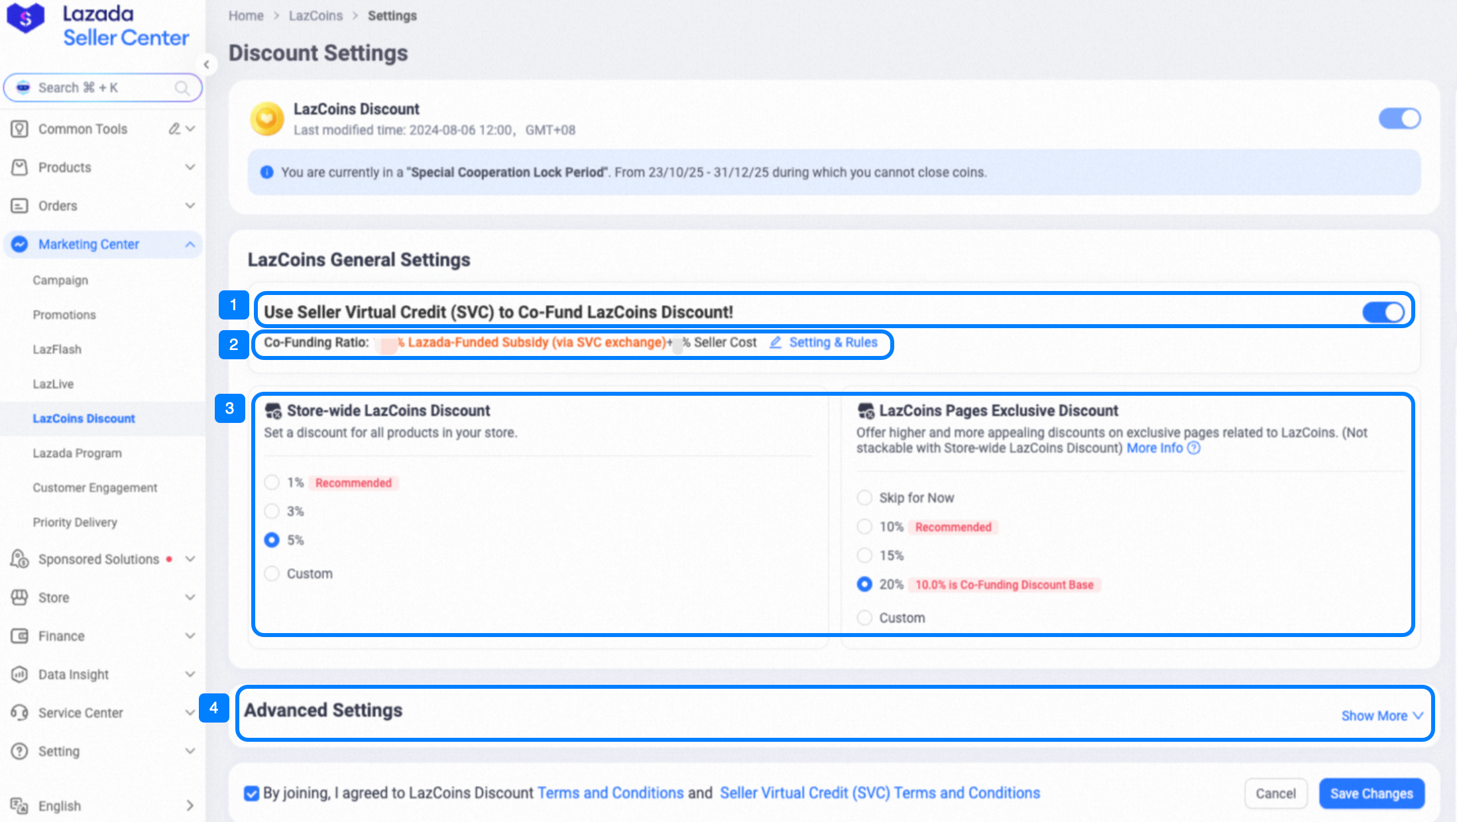Viewport: 1457px width, 822px height.
Task: Click the pencil edit icon beside Common Tools
Action: pos(174,129)
